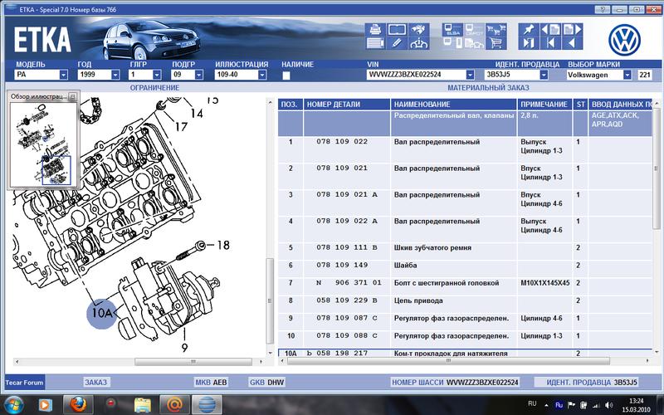Click the Volkswagen logo
Image resolution: width=664 pixels, height=415 pixels.
pos(624,39)
